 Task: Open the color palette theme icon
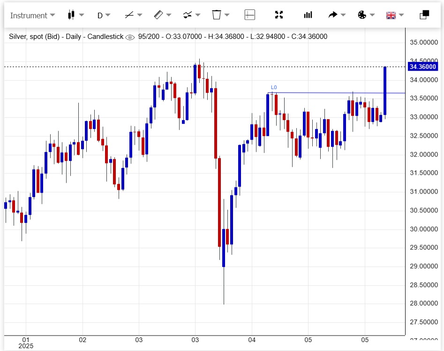click(362, 15)
